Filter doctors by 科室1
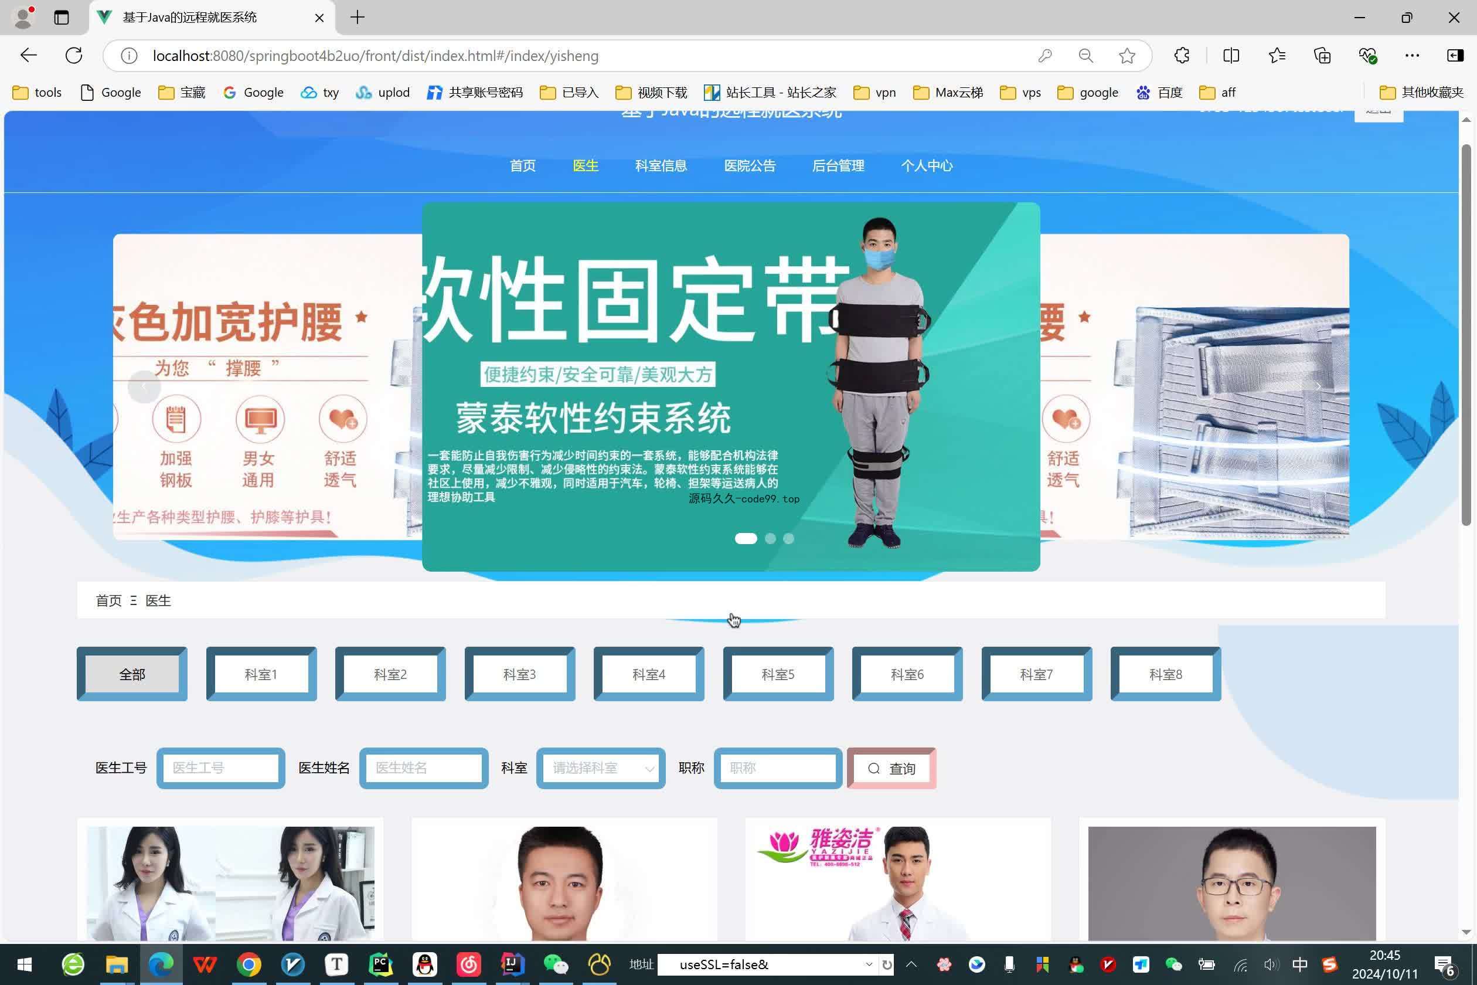Viewport: 1477px width, 985px height. pos(261,674)
